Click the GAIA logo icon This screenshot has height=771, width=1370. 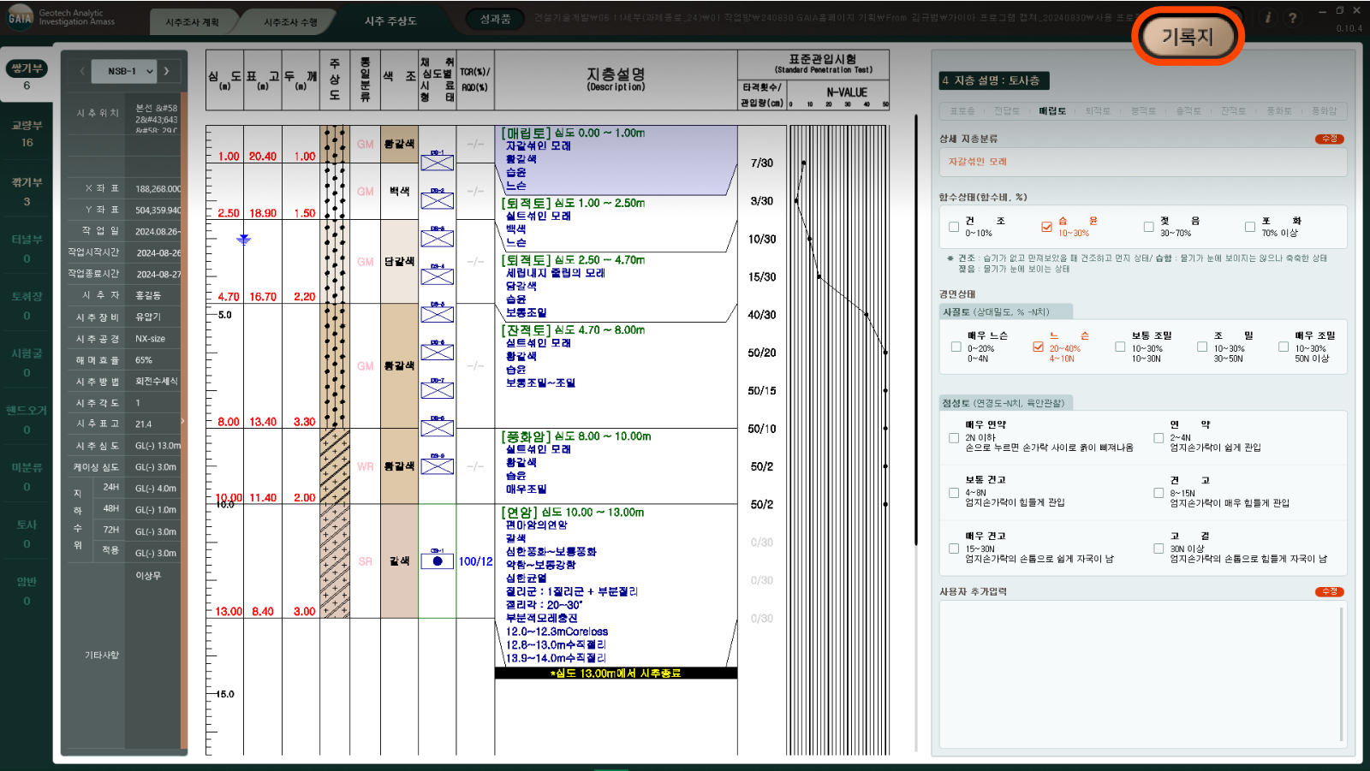pos(20,17)
